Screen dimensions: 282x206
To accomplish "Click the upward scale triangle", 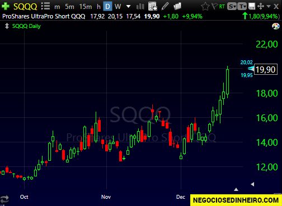I will 236,189.
